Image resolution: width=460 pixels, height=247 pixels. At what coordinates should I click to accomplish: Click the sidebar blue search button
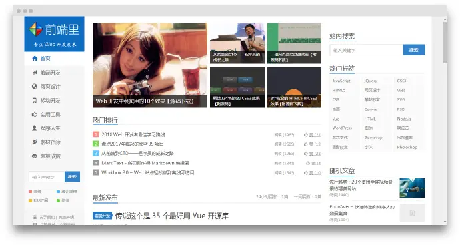[x=72, y=176]
